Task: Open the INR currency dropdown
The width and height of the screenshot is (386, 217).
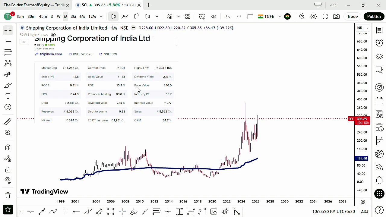Action: (363, 28)
